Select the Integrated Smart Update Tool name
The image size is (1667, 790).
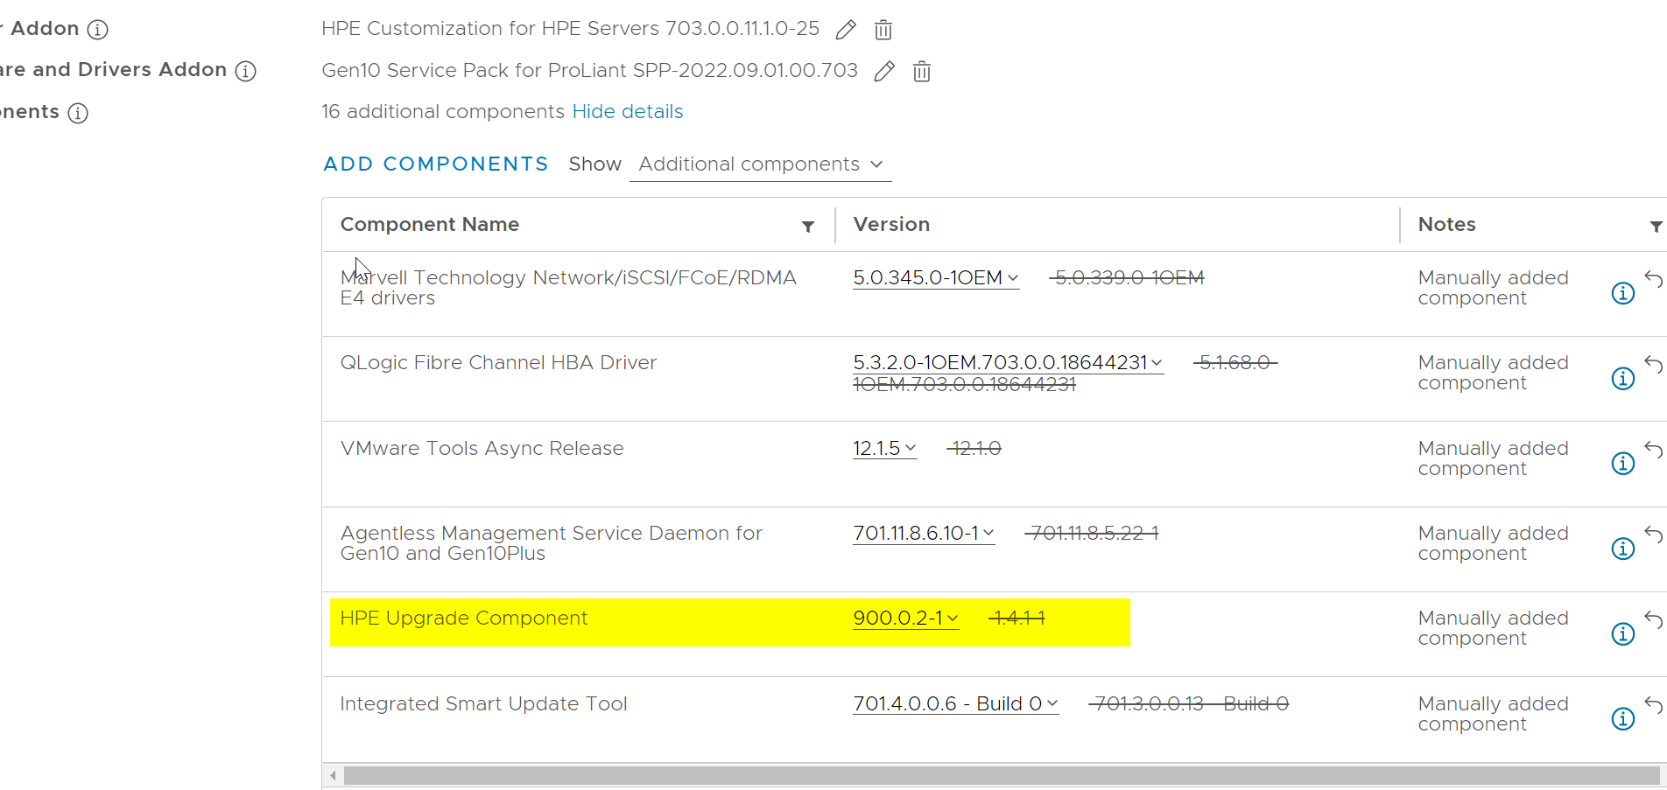click(483, 704)
